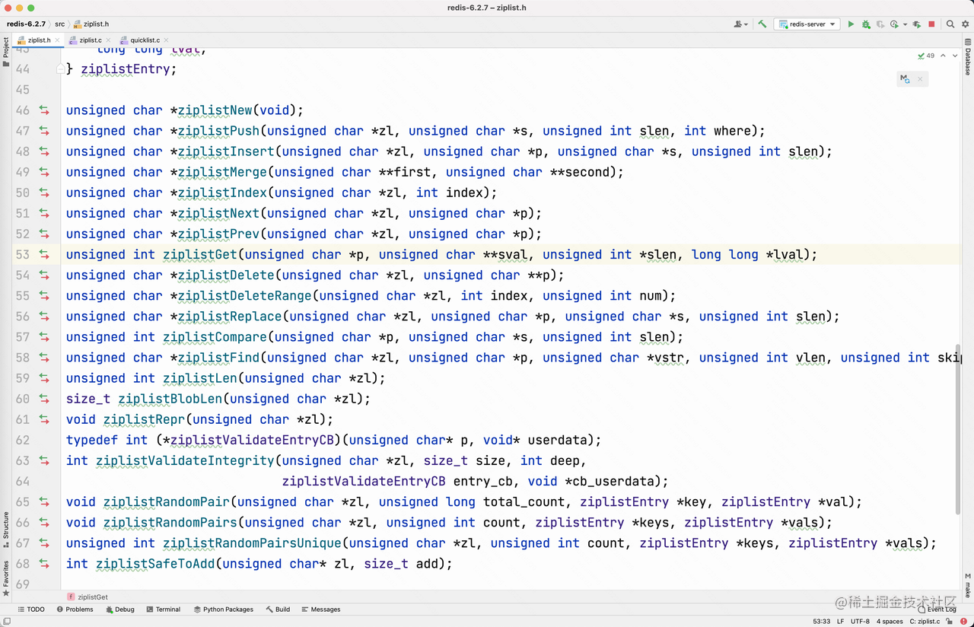Start debugging with the bug icon
This screenshot has width=974, height=627.
click(x=866, y=24)
